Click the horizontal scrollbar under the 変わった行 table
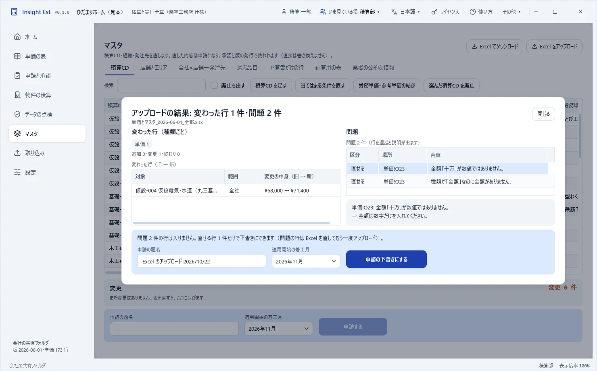Screen dimensions: 597x371 pos(232,223)
